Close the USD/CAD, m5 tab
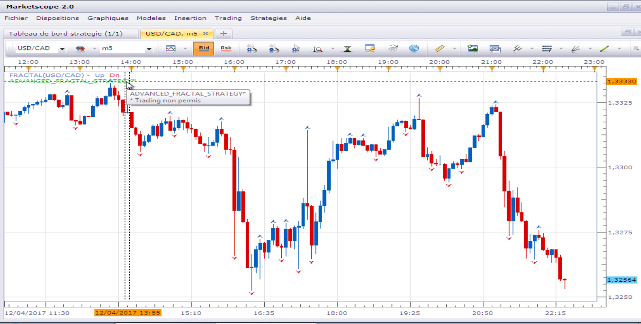Viewport: 641px width, 324px height. pyautogui.click(x=206, y=33)
